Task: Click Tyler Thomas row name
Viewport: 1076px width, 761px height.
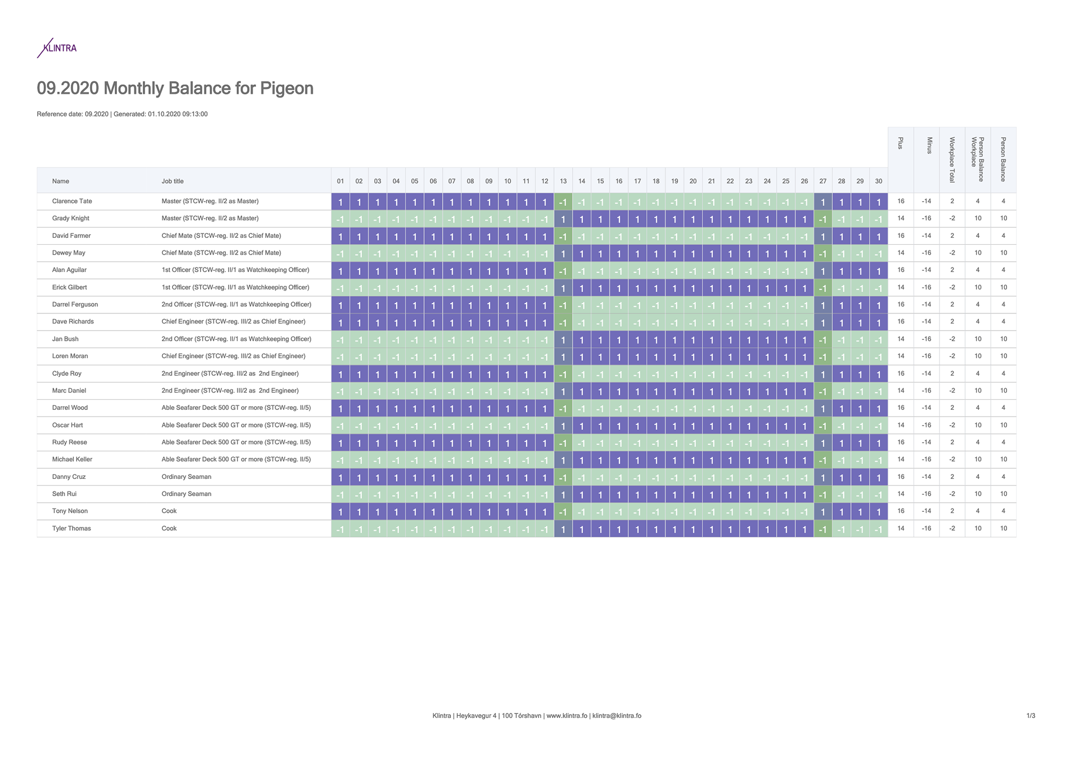Action: [x=72, y=529]
